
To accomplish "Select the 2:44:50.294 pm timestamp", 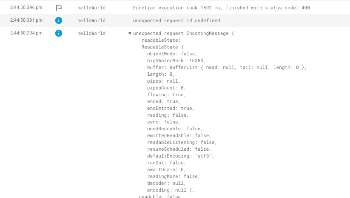I will [x=26, y=33].
